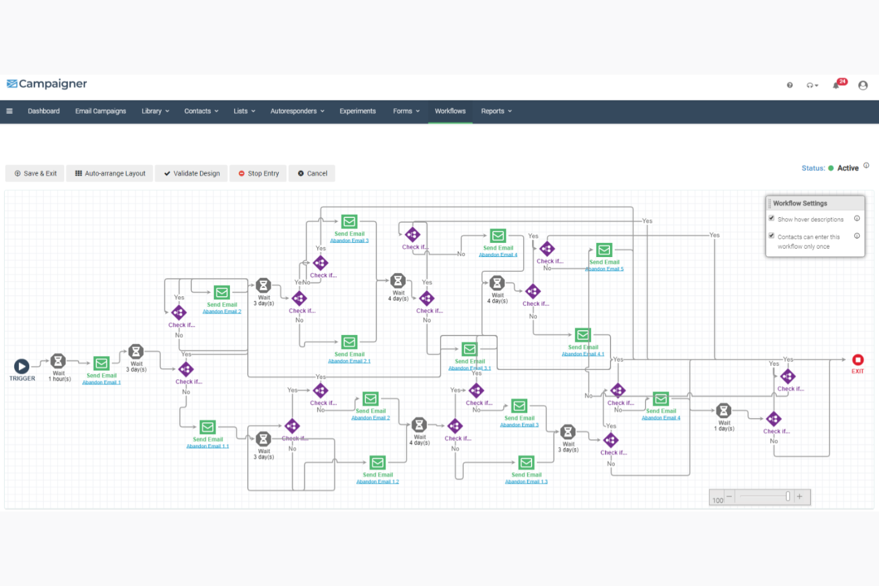879x586 pixels.
Task: Expand the Library dropdown menu
Action: pyautogui.click(x=155, y=111)
